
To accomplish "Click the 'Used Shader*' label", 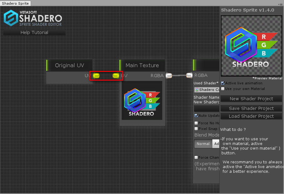I will click(206, 83).
